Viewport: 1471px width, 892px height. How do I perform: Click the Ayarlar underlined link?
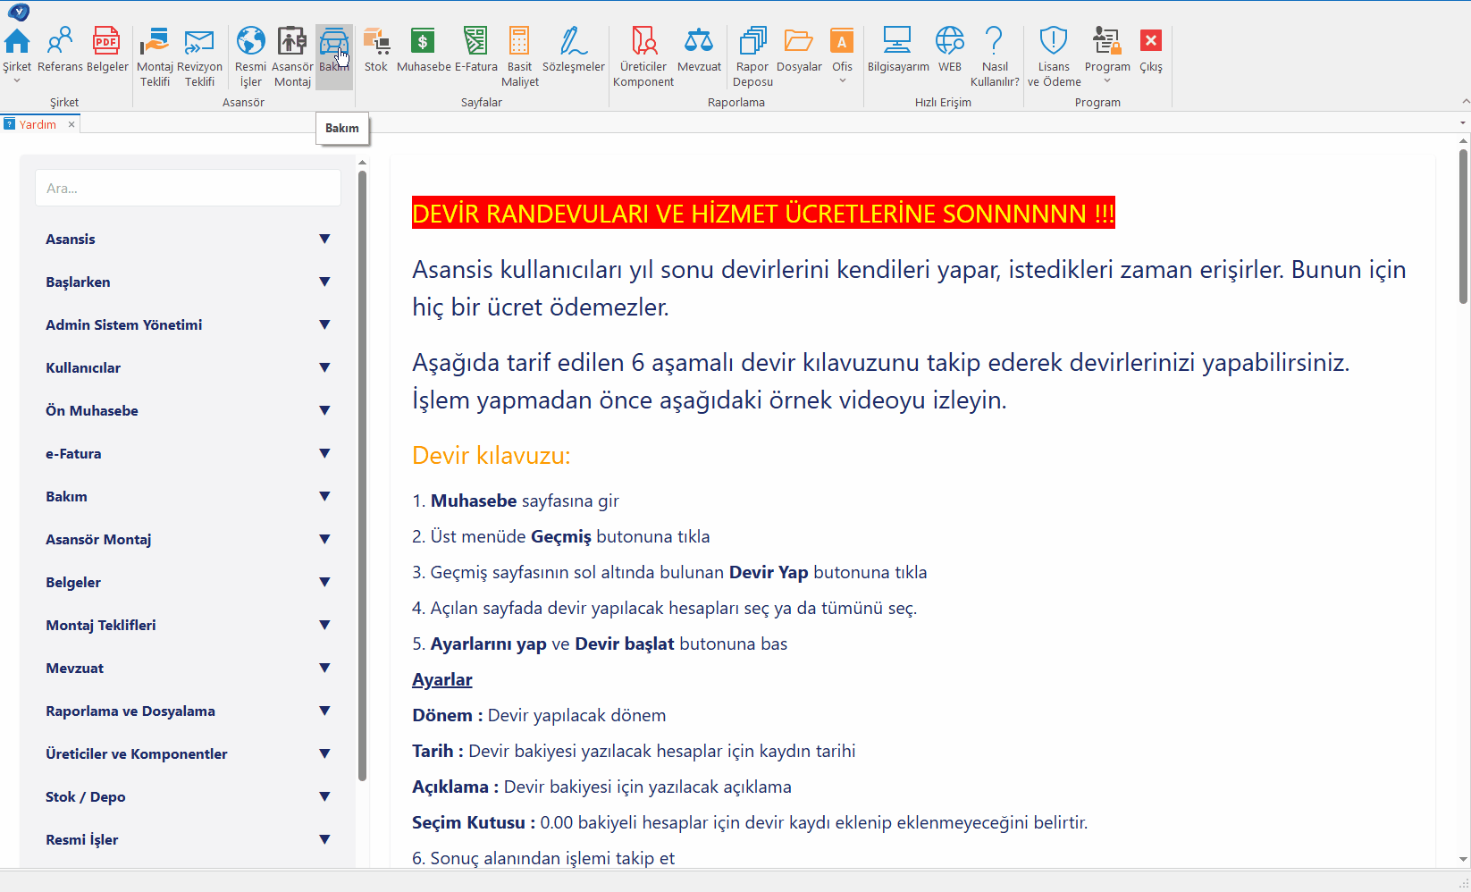click(441, 679)
